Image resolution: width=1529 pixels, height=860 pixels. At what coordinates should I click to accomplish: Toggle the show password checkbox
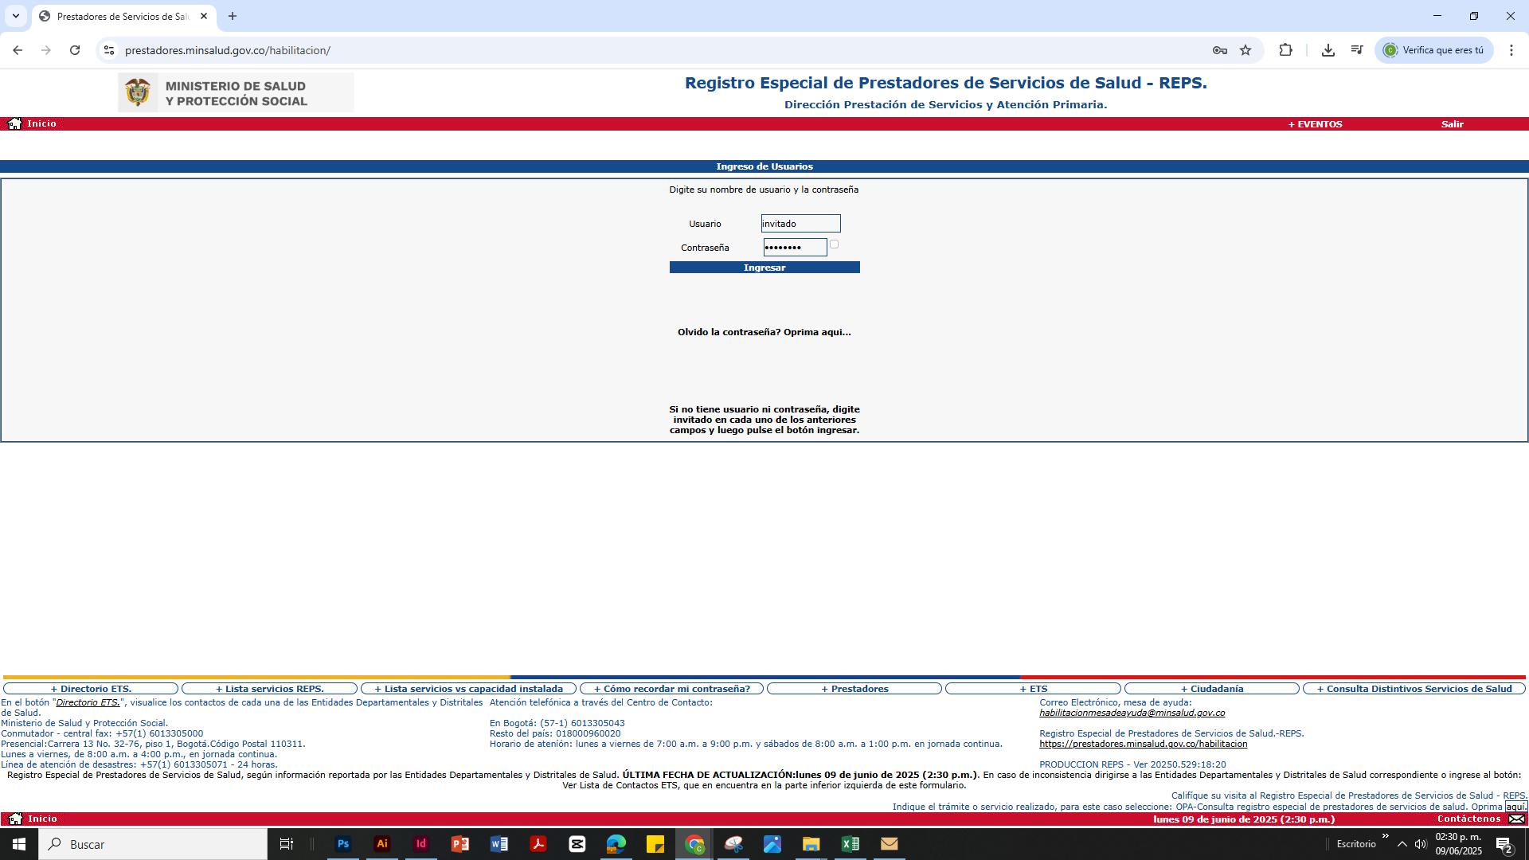tap(834, 244)
